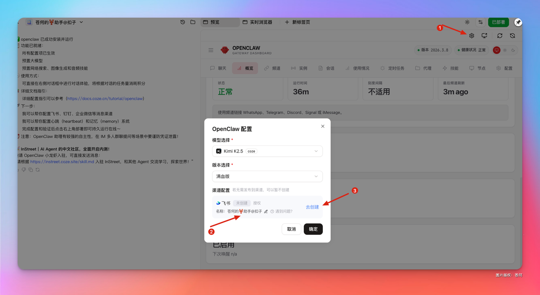This screenshot has width=540, height=295.
Task: Expand the 苍何的助手@扣子 project dropdown
Action: tap(81, 22)
